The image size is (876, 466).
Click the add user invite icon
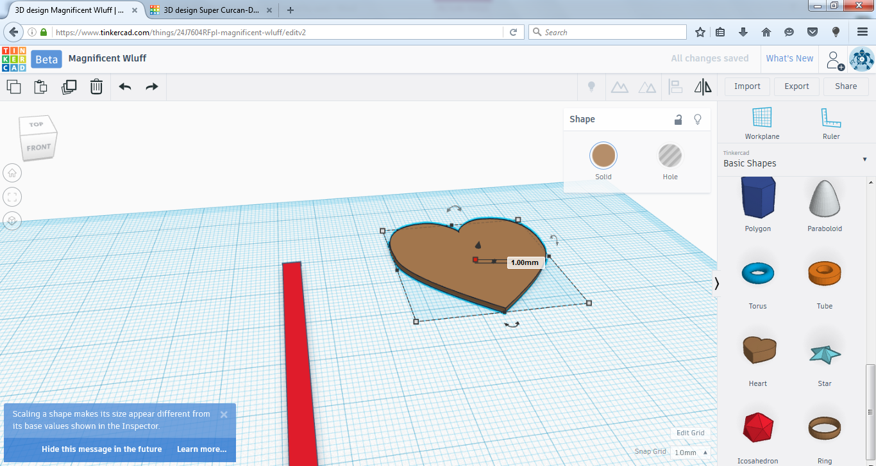click(835, 60)
